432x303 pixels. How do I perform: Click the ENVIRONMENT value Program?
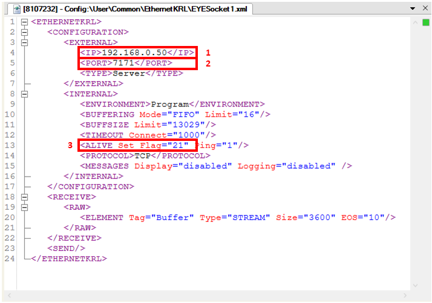click(x=170, y=105)
